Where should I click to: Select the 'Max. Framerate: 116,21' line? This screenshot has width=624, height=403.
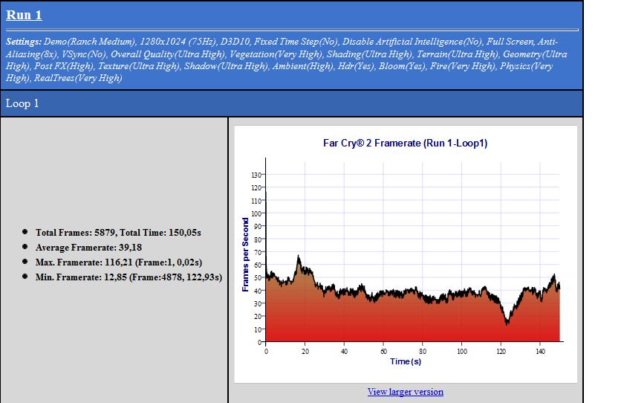click(119, 262)
